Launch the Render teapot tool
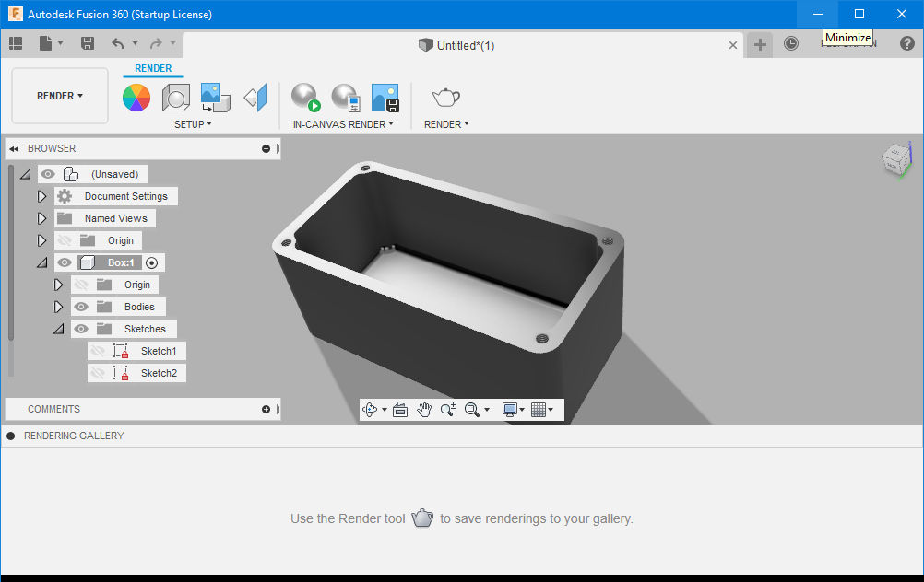Image resolution: width=924 pixels, height=582 pixels. pos(446,98)
